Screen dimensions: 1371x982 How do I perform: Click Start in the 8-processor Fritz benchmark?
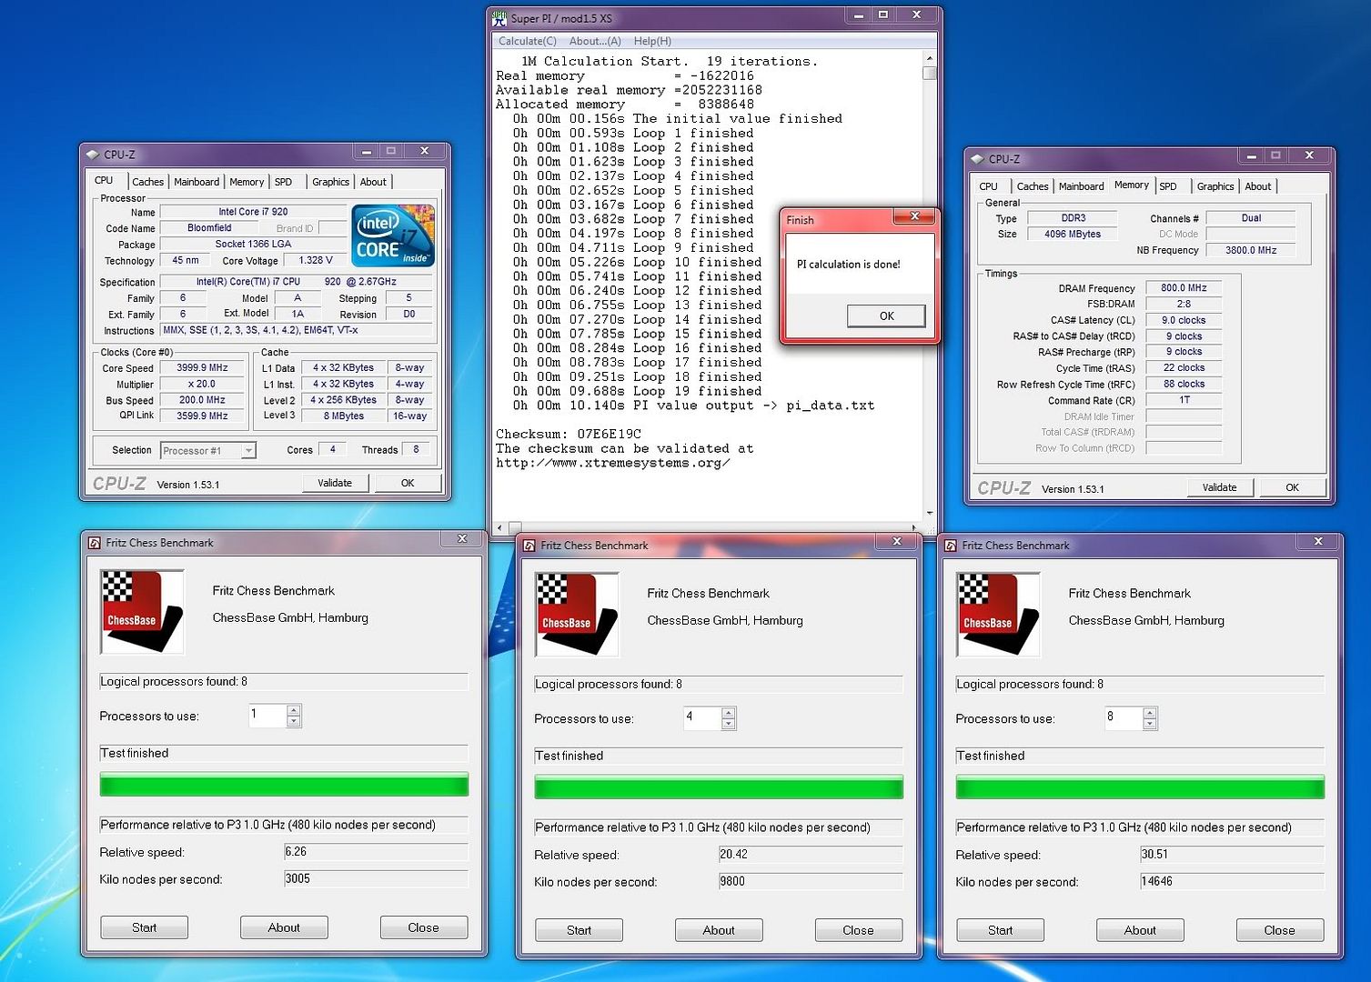pyautogui.click(x=1001, y=930)
